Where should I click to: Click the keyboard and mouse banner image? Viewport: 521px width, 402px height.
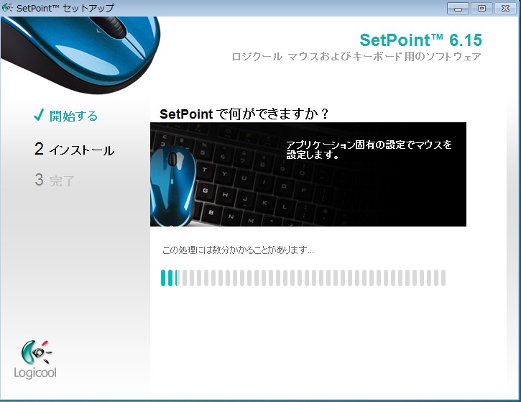tap(308, 174)
